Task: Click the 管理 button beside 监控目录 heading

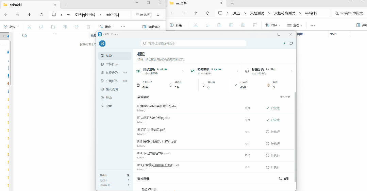Action: click(284, 179)
